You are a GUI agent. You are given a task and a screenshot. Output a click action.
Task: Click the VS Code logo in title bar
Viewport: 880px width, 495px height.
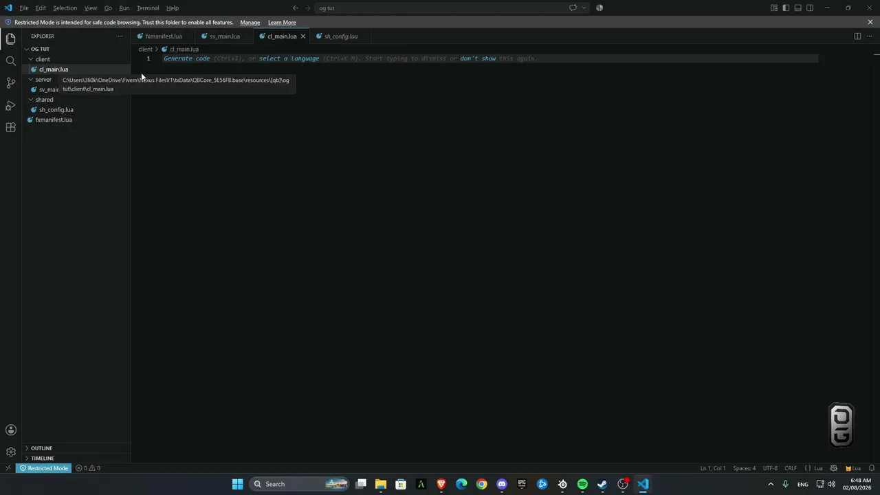tap(8, 8)
